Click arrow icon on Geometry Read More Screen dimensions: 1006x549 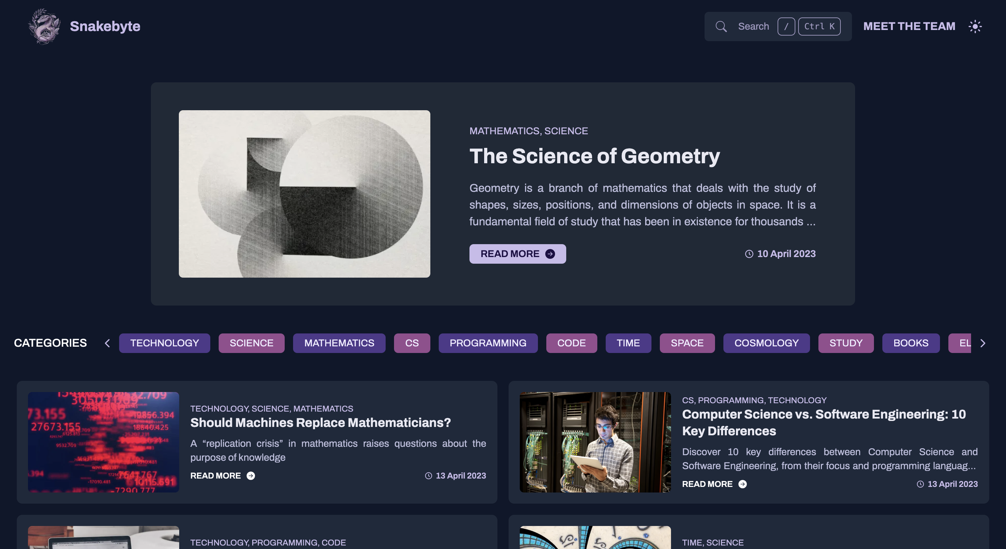point(550,254)
